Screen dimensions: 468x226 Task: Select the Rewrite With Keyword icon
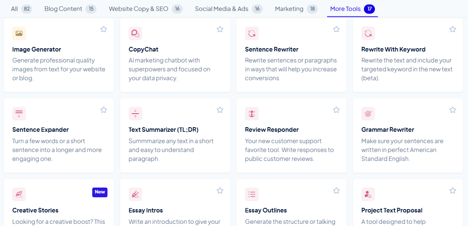368,33
